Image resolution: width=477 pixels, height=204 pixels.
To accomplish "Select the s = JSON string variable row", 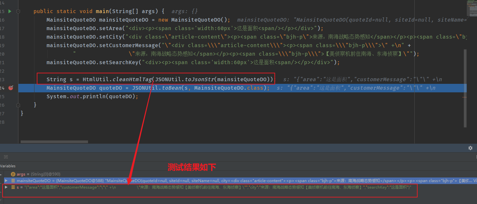I will 240,187.
